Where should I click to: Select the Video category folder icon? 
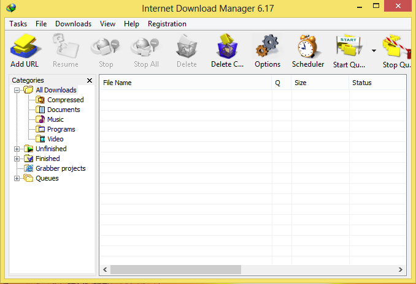[40, 139]
